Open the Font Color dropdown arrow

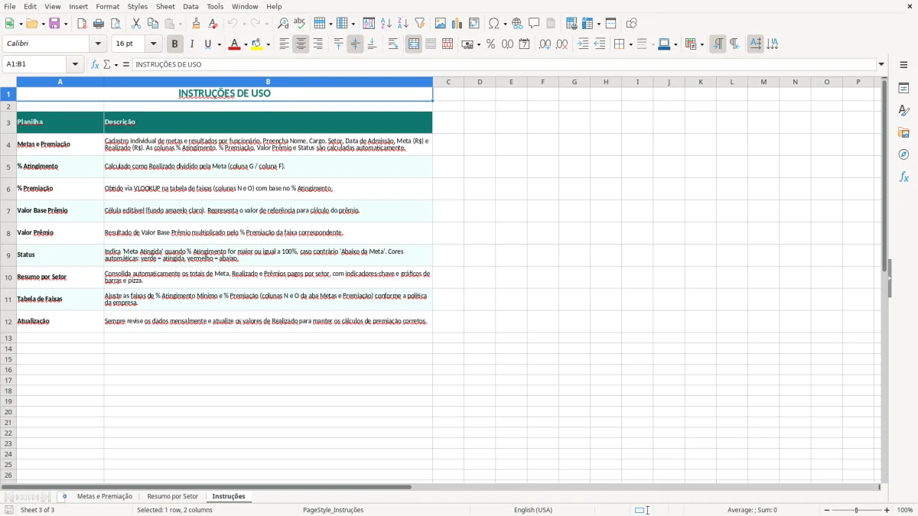tap(246, 44)
